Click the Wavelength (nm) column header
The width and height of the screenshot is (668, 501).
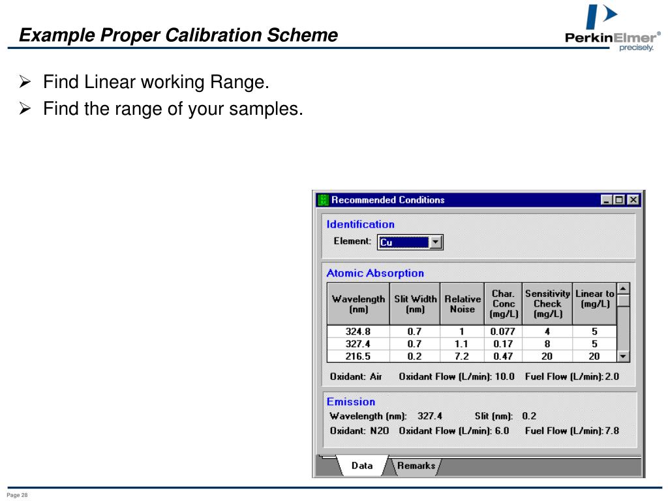pyautogui.click(x=358, y=304)
